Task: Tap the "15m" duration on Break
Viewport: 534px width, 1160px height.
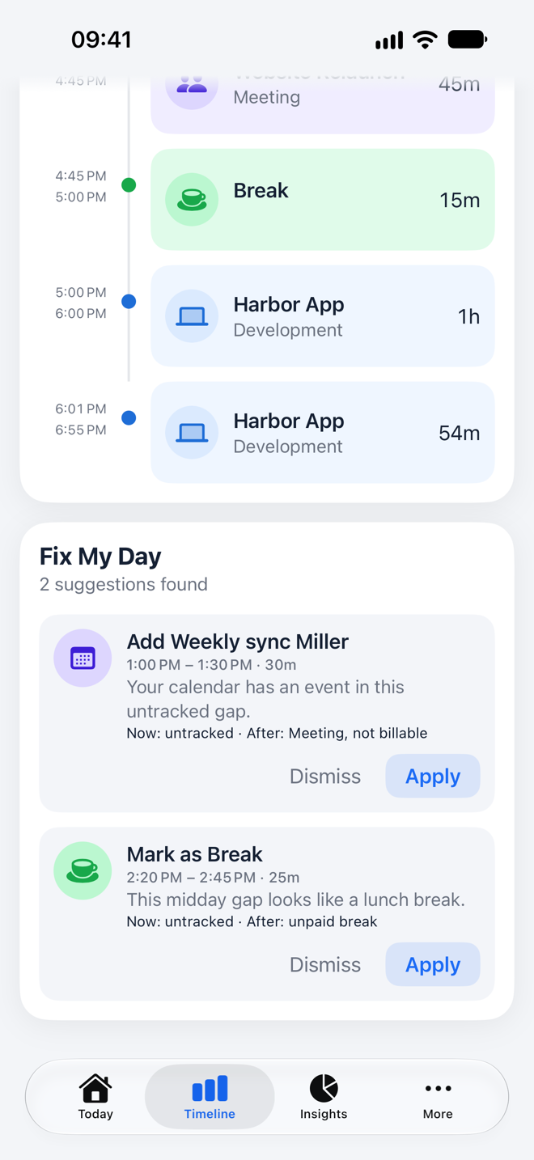Action: pyautogui.click(x=460, y=200)
